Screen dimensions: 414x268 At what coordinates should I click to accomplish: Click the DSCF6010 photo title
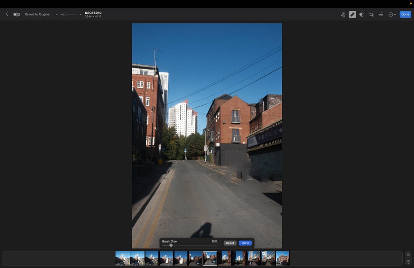[x=93, y=13]
